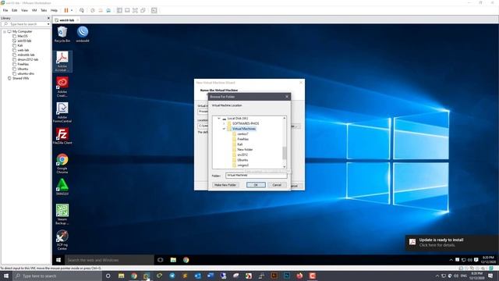This screenshot has width=499, height=281.
Task: Click the green SMADAV desktop icon
Action: (x=62, y=187)
